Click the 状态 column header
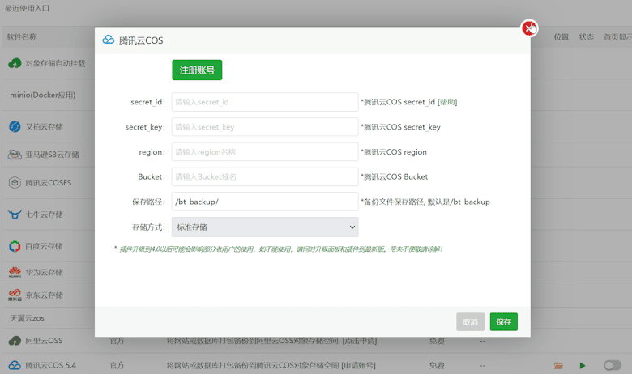632x374 pixels. (x=586, y=37)
